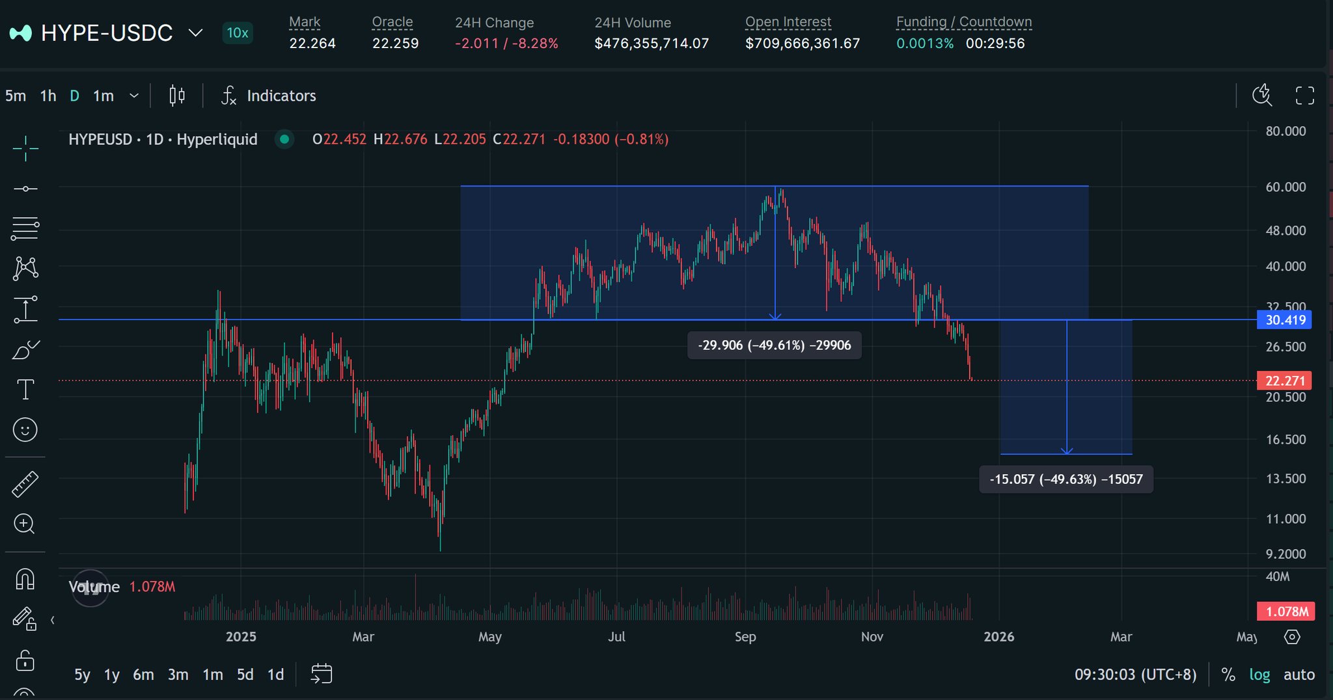1333x700 pixels.
Task: Switch to the 1h timeframe
Action: pyautogui.click(x=48, y=96)
